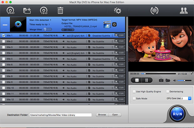The width and height of the screenshot is (194, 128).
Task: Click title 4 duration 00:00:00 - 00:03:34
Action: click(x=29, y=53)
